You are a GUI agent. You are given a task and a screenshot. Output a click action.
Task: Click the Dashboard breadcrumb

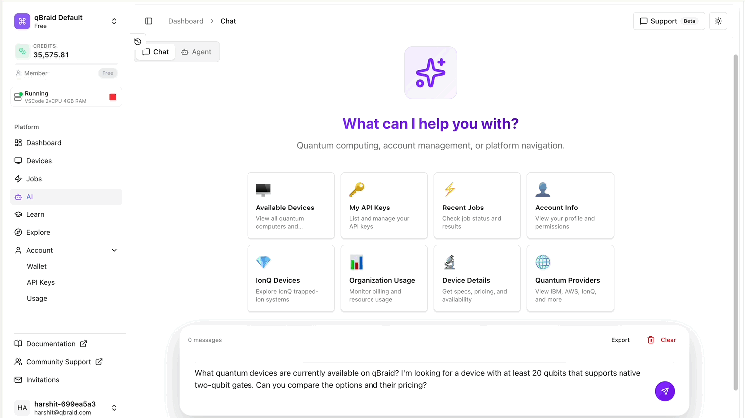[186, 21]
